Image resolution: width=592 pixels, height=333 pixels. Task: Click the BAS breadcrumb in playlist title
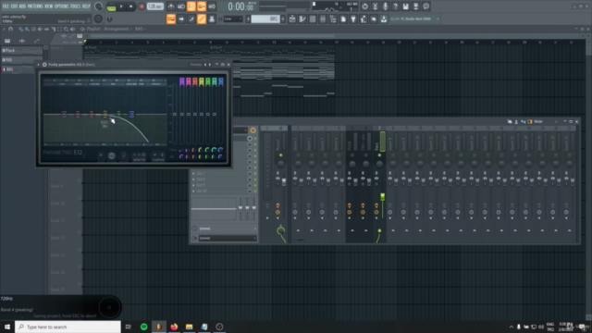pyautogui.click(x=139, y=29)
